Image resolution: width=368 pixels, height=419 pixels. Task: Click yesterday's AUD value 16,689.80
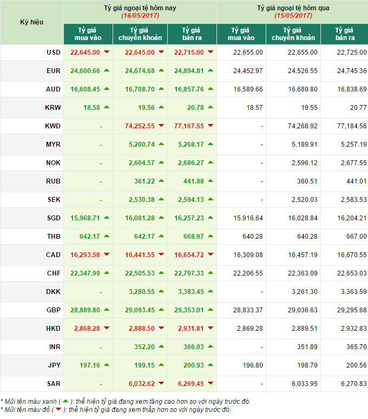pos(303,89)
